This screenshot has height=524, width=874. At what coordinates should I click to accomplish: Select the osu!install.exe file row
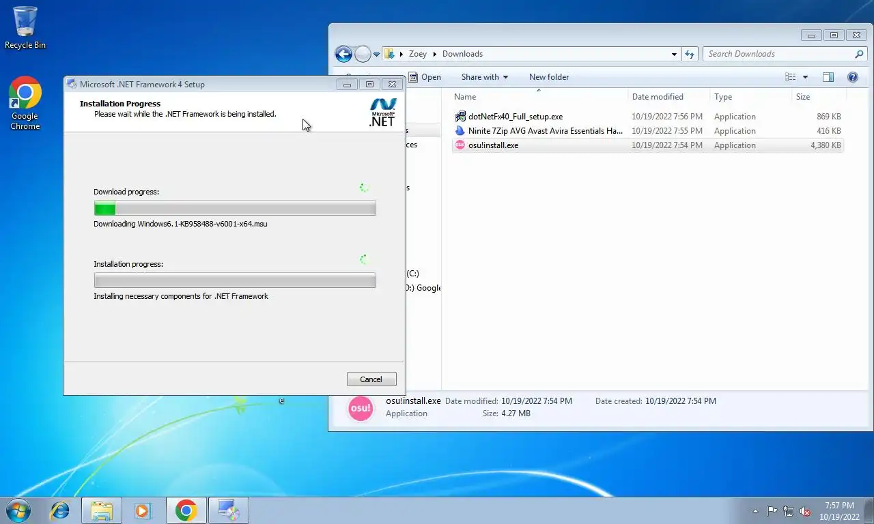[647, 145]
